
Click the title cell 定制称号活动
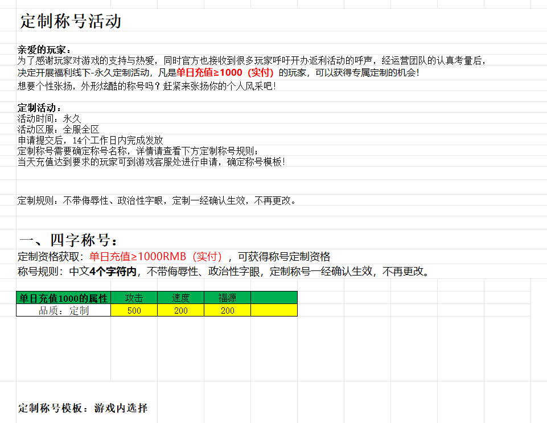[x=71, y=22]
